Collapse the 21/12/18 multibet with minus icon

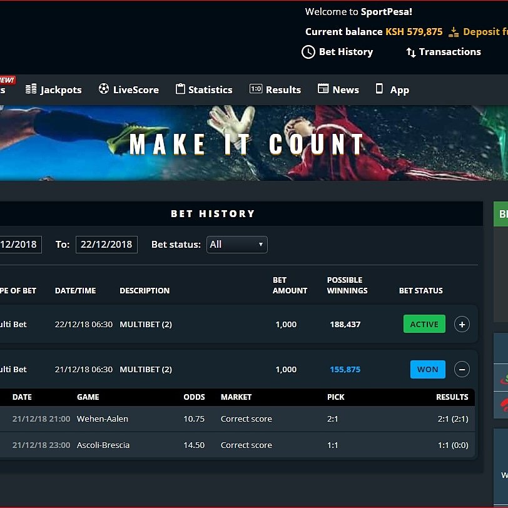(462, 369)
